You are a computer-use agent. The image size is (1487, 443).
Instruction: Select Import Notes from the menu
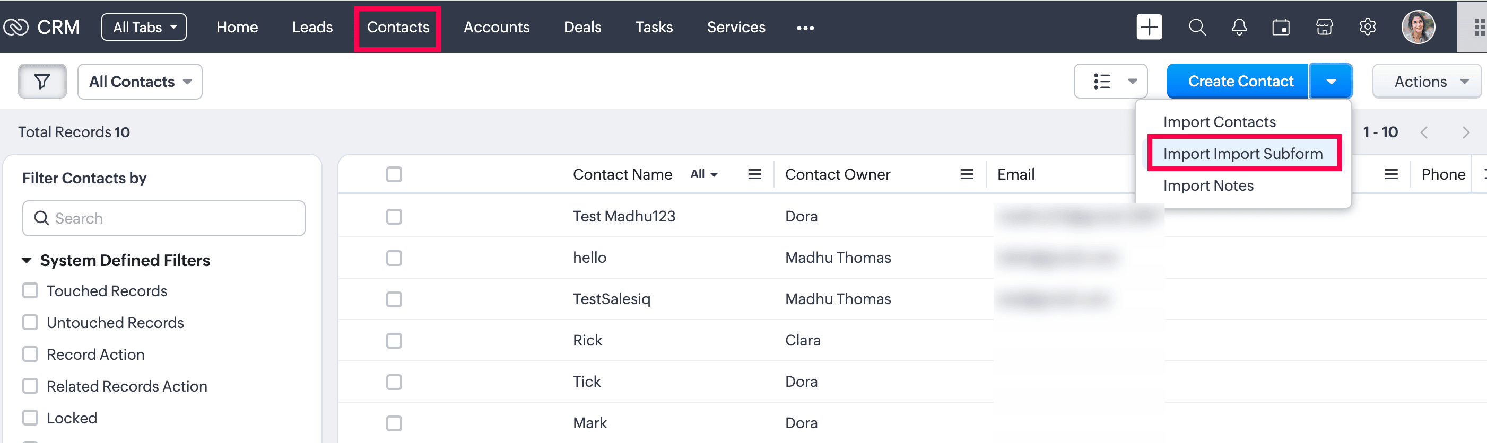[1207, 186]
